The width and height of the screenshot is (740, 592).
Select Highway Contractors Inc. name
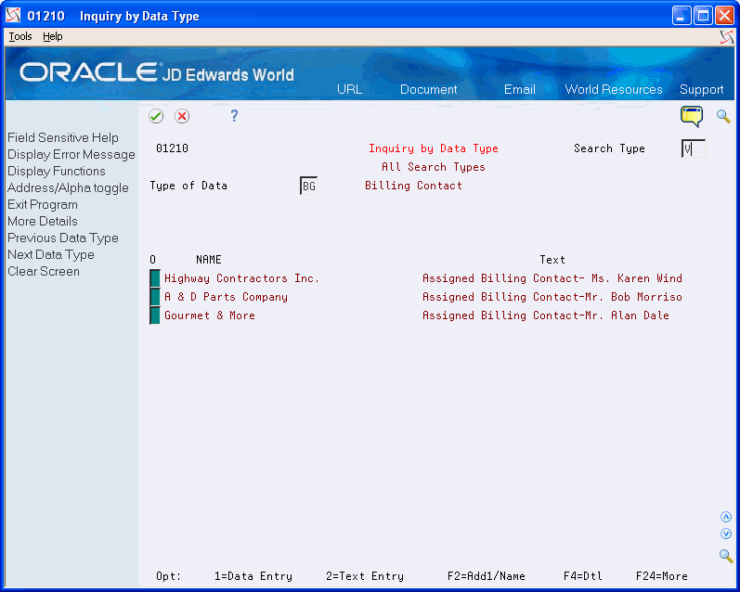[x=241, y=278]
